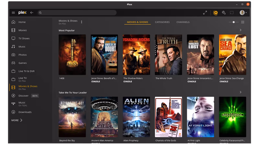Click the search magnifier icon
This screenshot has width=259, height=145.
tap(40, 13)
